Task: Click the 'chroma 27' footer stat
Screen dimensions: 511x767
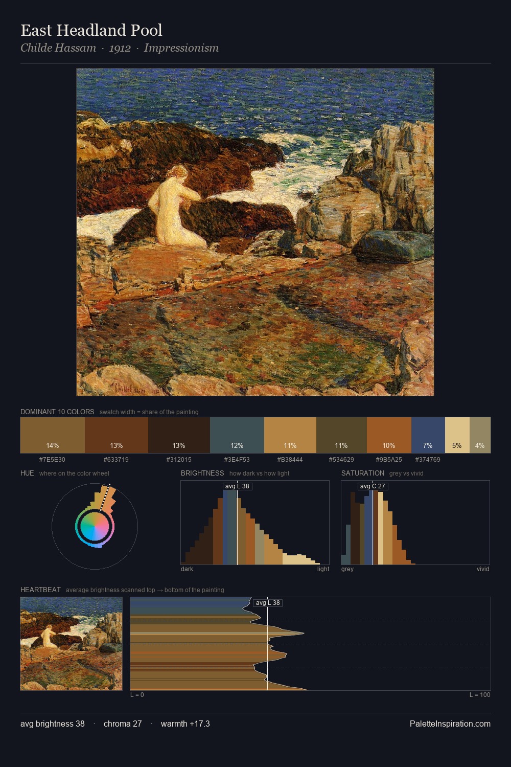Action: click(x=123, y=724)
